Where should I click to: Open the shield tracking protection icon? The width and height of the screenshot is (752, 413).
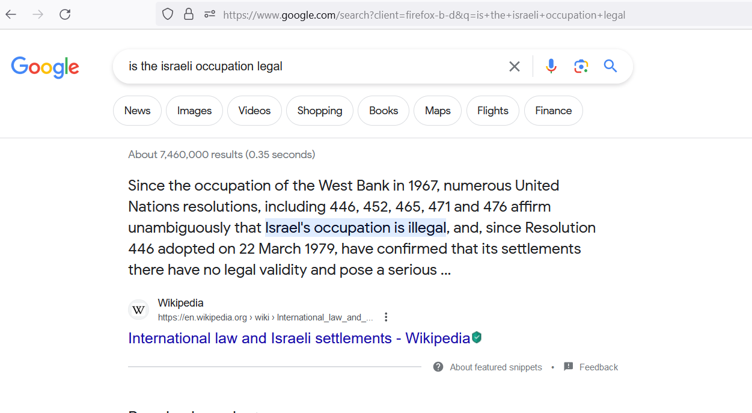[x=168, y=14]
